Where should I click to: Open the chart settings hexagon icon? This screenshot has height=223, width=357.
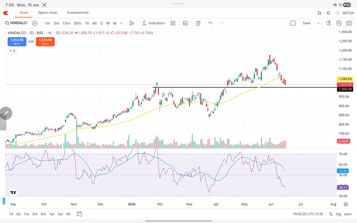(339, 23)
